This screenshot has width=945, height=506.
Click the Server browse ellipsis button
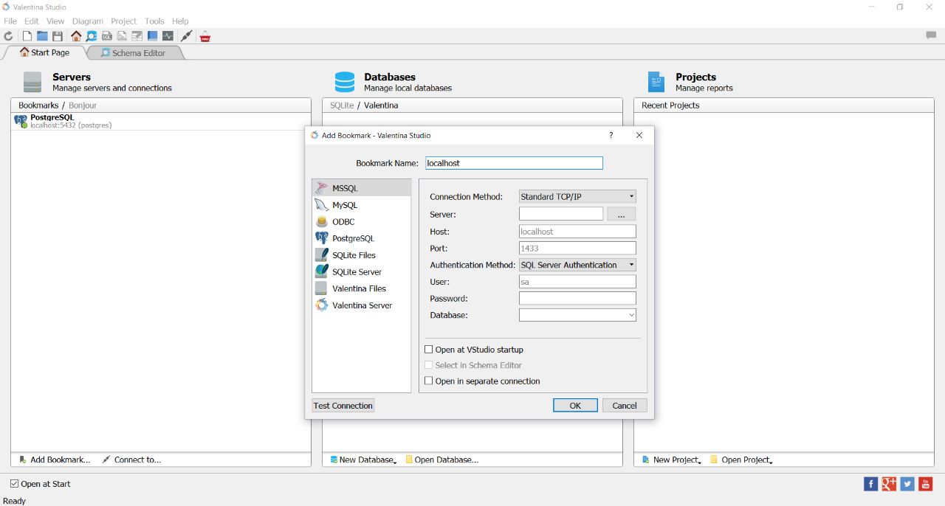tap(622, 215)
